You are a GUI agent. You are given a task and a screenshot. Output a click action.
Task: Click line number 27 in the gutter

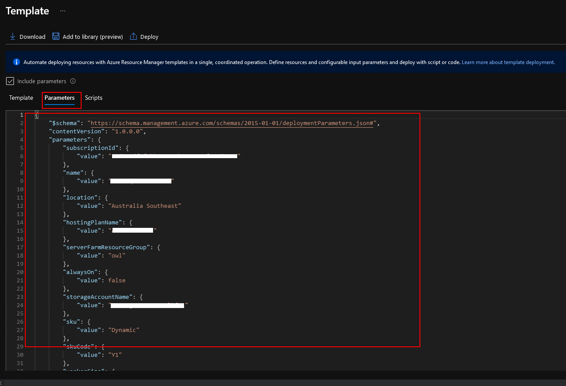click(20, 330)
